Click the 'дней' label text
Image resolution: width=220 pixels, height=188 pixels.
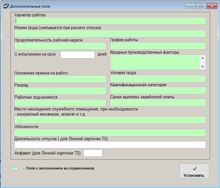click(102, 54)
